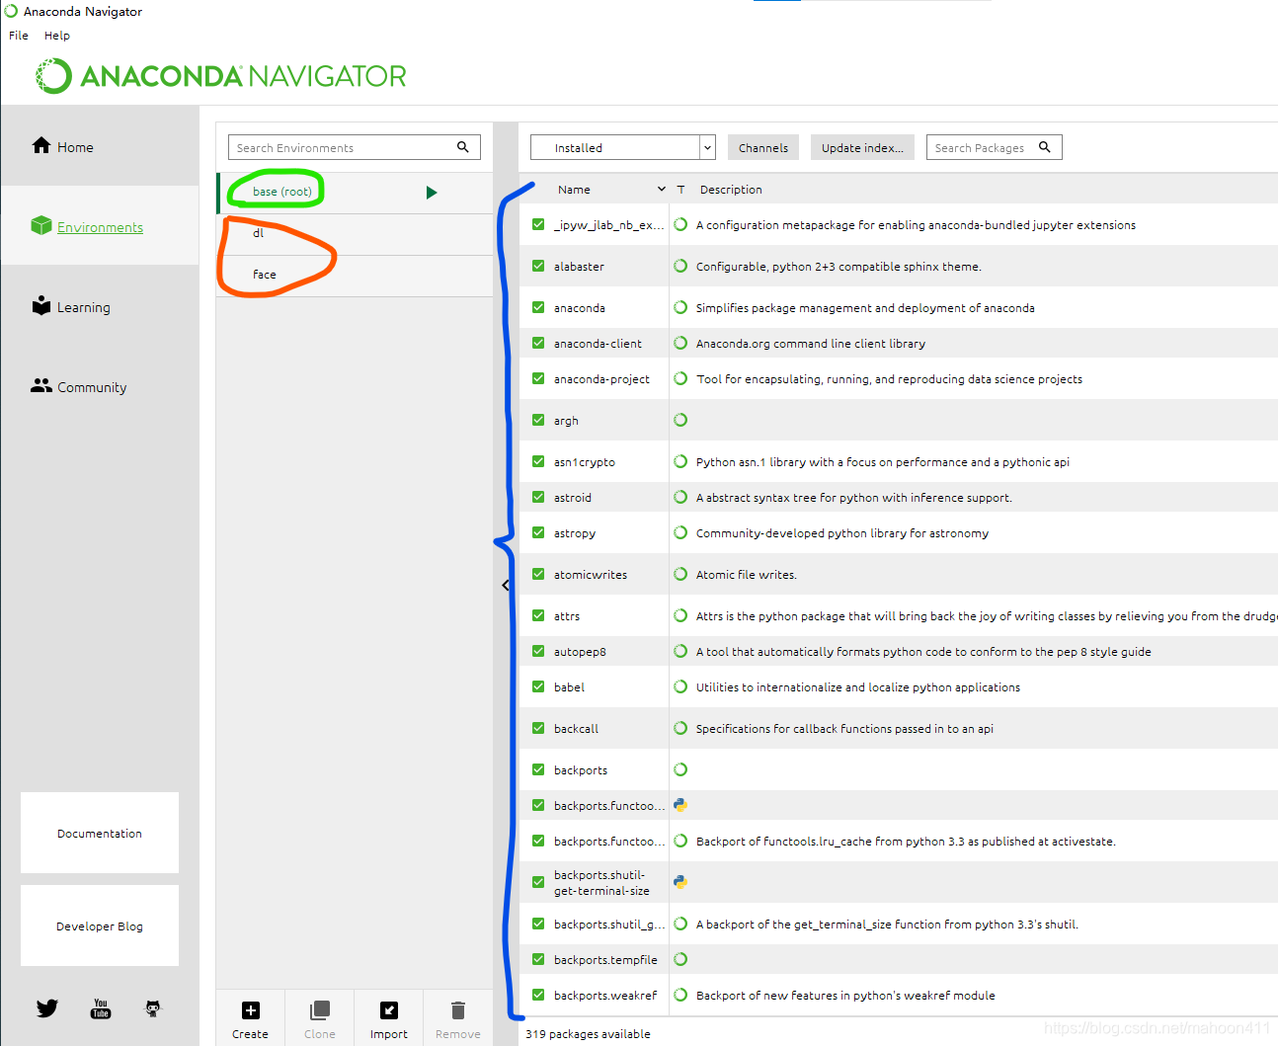Open the Environments tab
Image resolution: width=1278 pixels, height=1046 pixels.
(x=100, y=226)
